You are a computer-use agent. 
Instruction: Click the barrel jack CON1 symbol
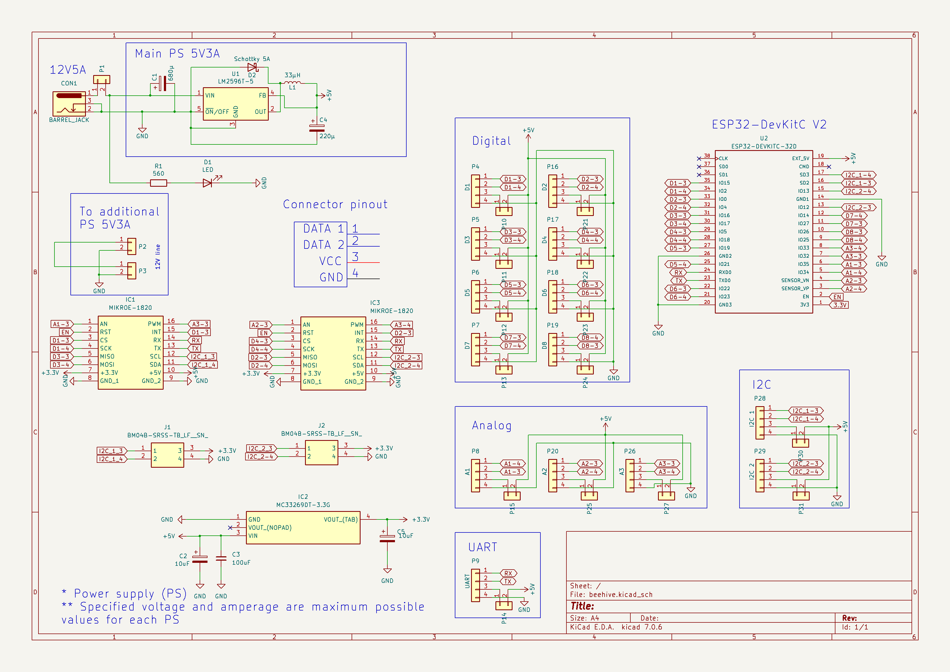[x=69, y=104]
